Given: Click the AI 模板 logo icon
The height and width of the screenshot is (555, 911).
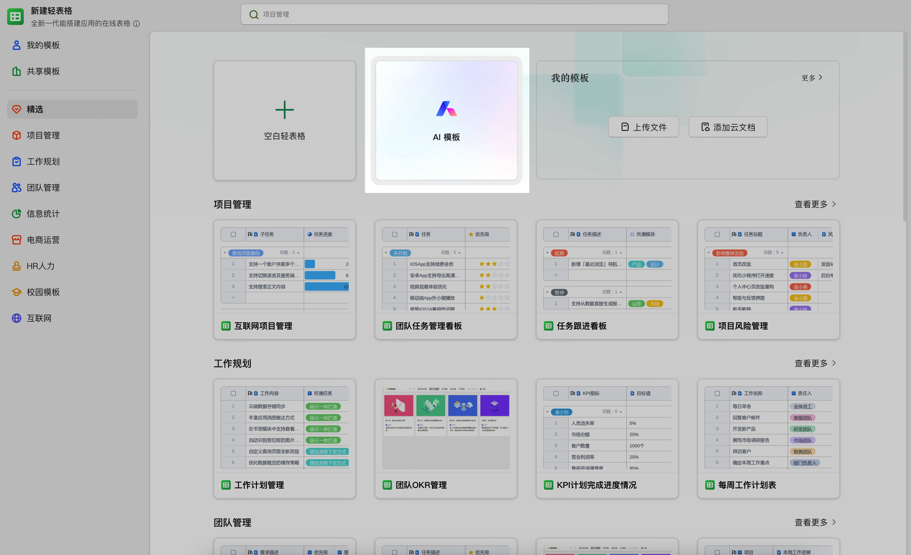Looking at the screenshot, I should [x=446, y=109].
